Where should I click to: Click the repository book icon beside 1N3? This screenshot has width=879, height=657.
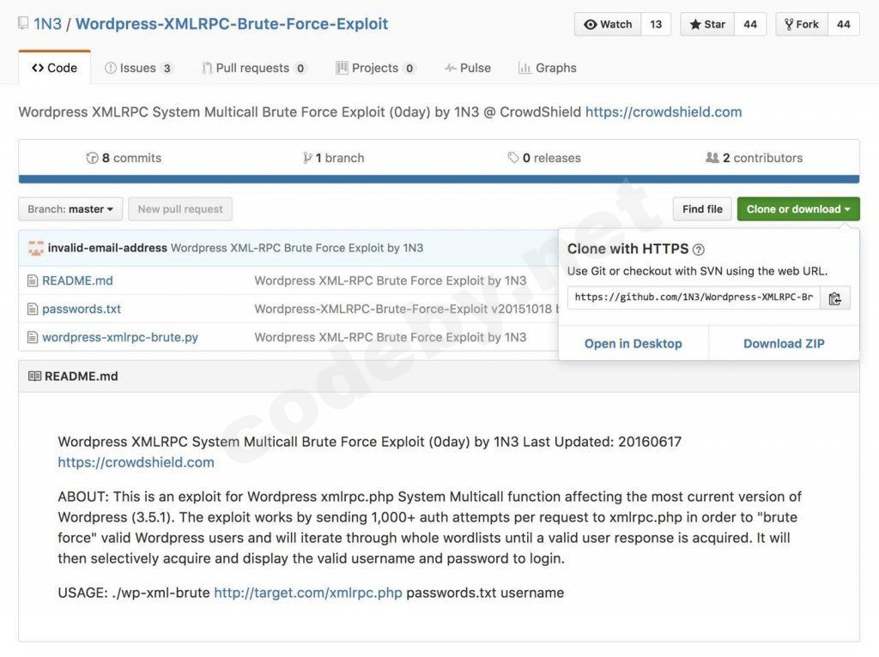[x=22, y=24]
